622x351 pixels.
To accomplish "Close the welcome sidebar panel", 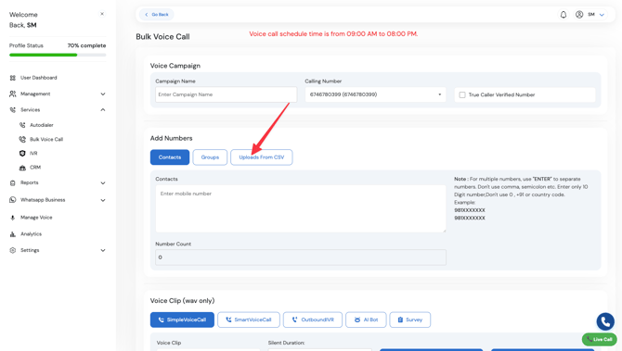I will pyautogui.click(x=102, y=14).
